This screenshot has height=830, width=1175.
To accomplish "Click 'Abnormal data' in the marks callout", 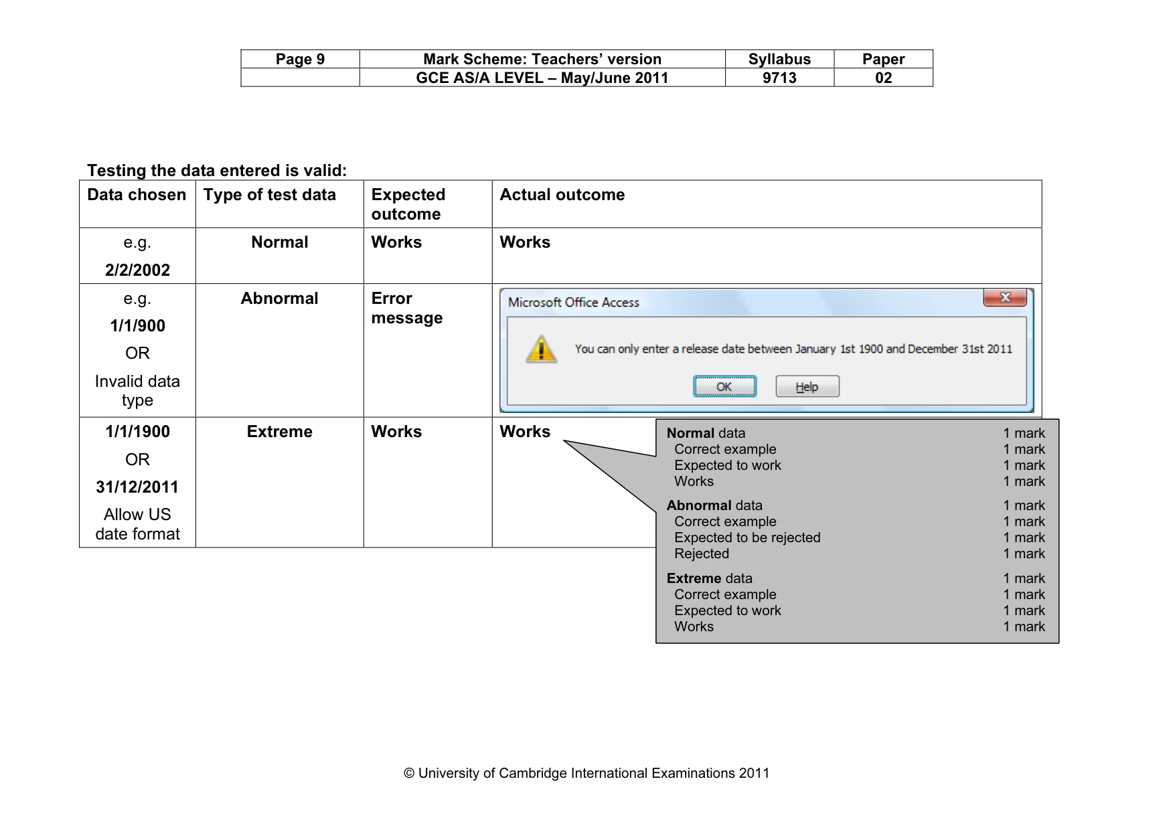I will pos(714,505).
